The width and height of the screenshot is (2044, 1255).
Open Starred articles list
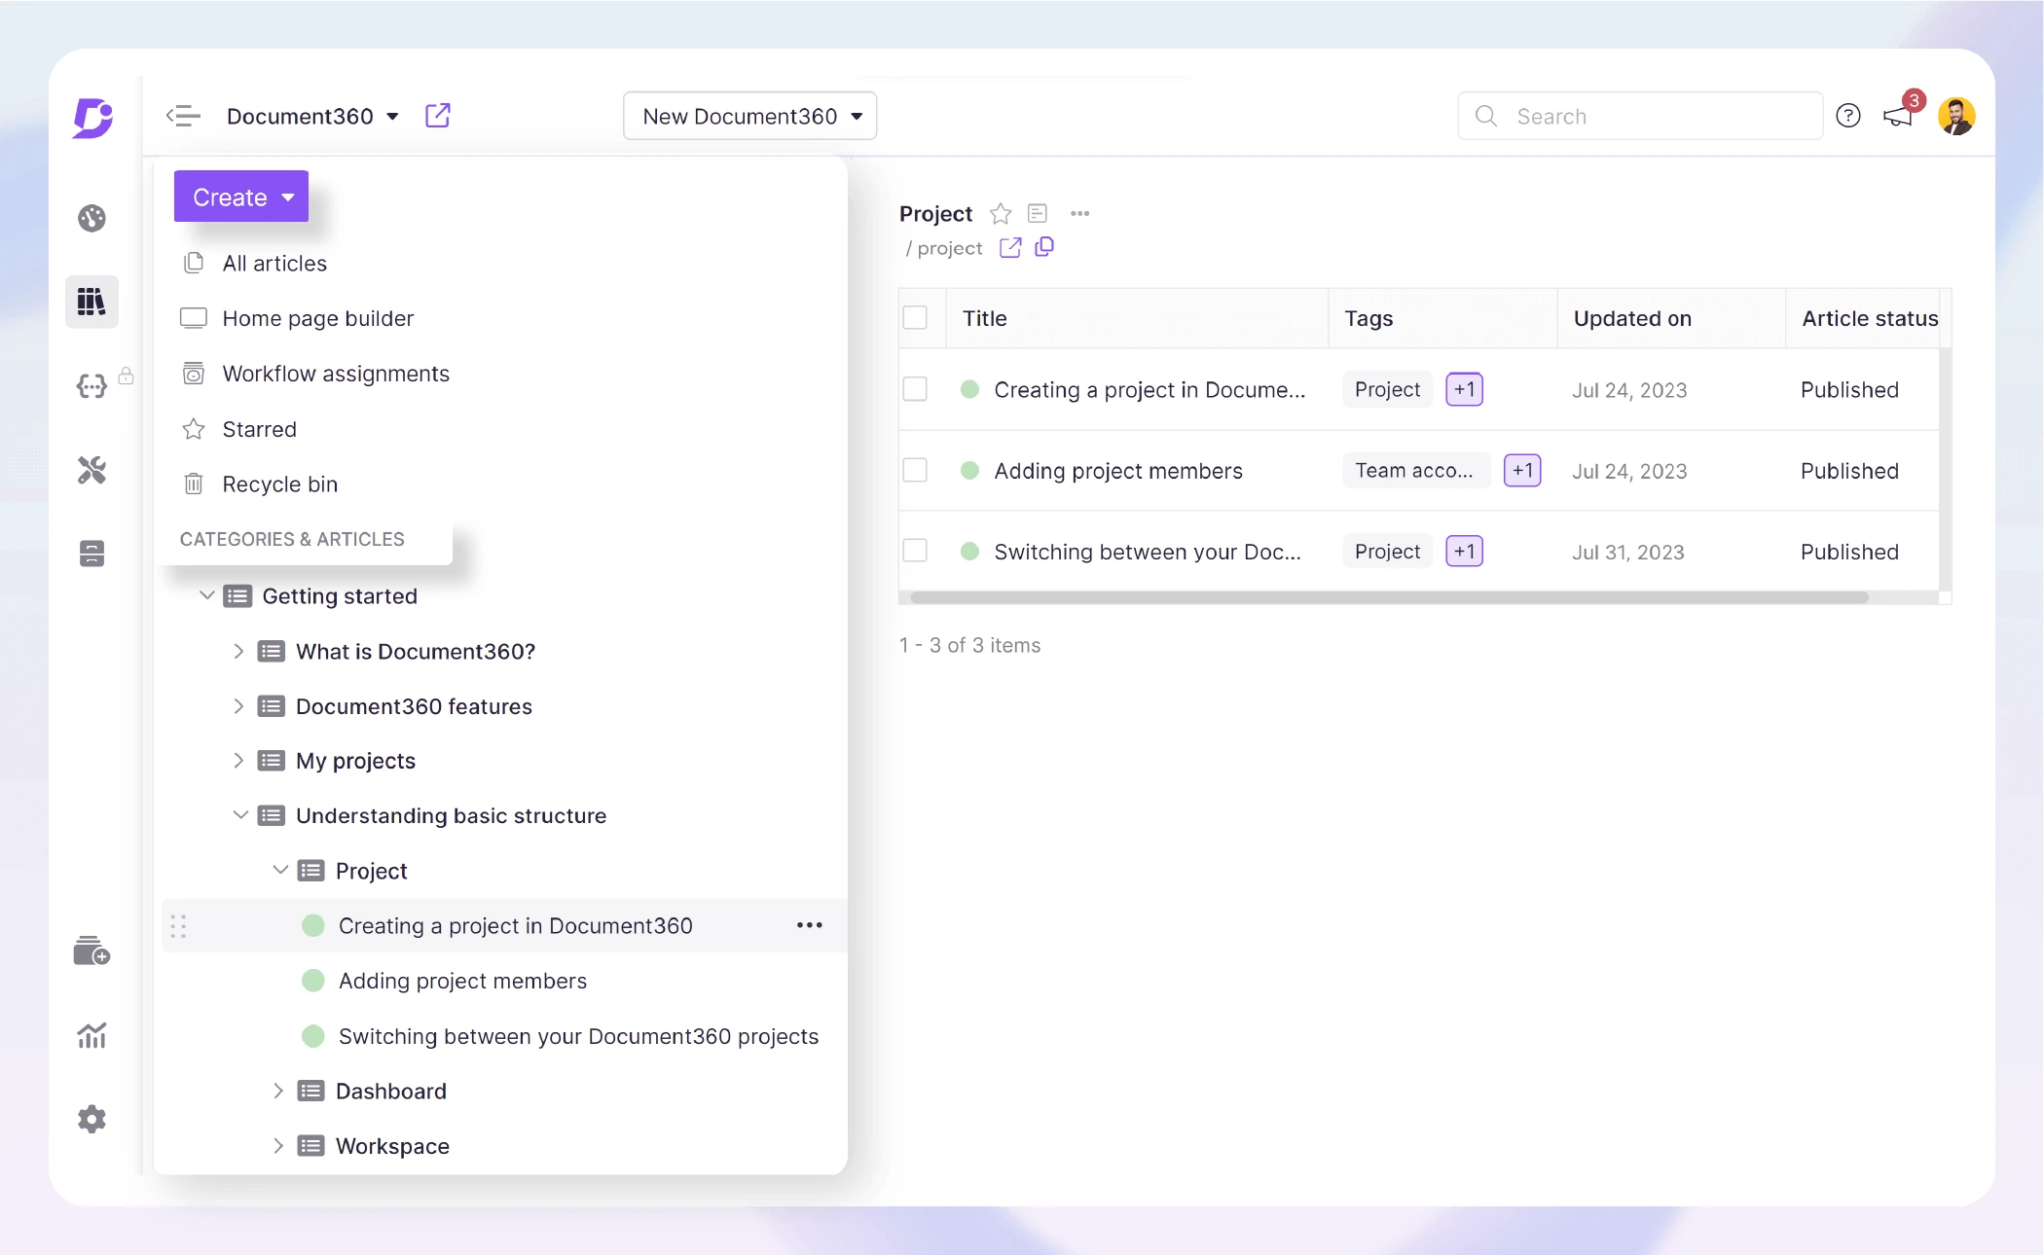coord(259,429)
